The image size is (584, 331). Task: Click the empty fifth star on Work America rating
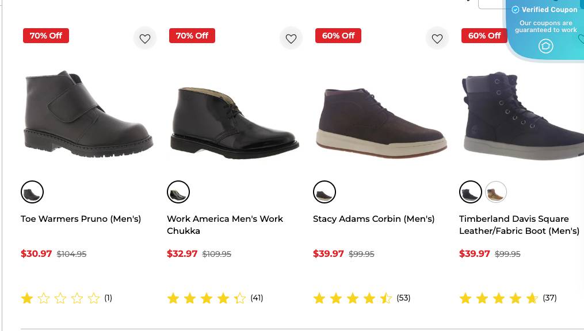tap(240, 298)
